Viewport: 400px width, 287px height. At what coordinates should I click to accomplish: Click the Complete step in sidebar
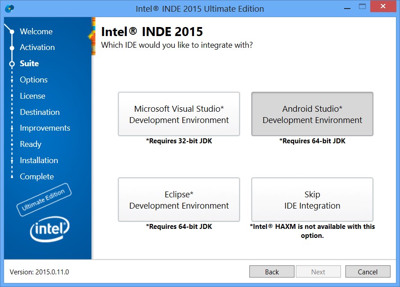pyautogui.click(x=37, y=177)
